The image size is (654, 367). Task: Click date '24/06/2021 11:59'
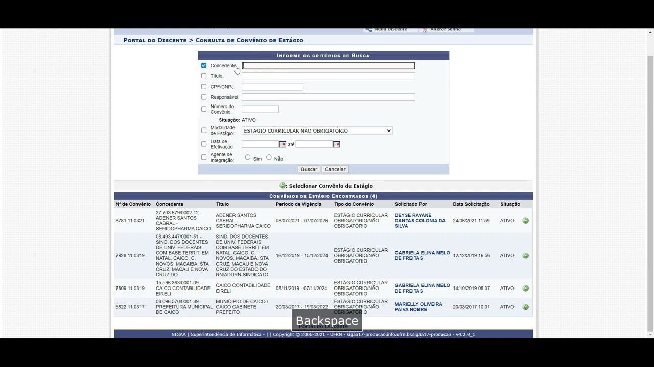click(x=471, y=221)
